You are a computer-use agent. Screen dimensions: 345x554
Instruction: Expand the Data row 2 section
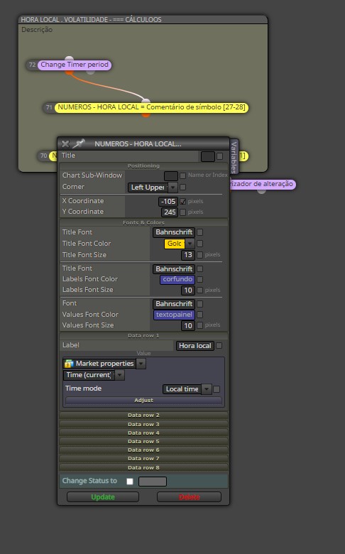143,415
